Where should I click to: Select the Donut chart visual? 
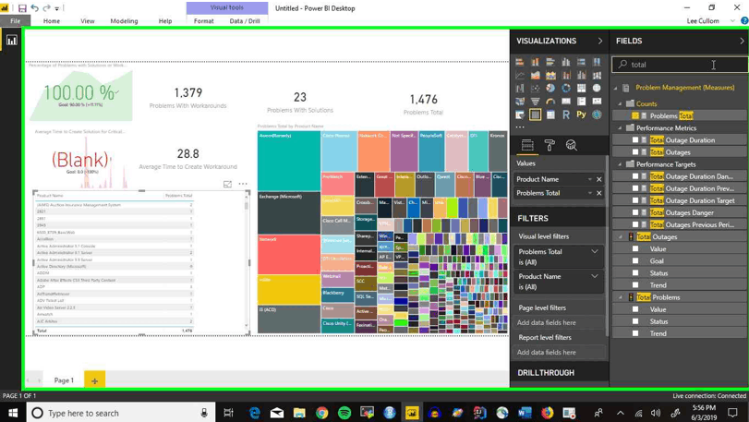click(566, 89)
